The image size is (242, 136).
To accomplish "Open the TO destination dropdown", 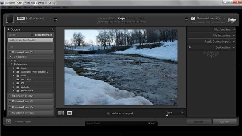I will (211, 19).
